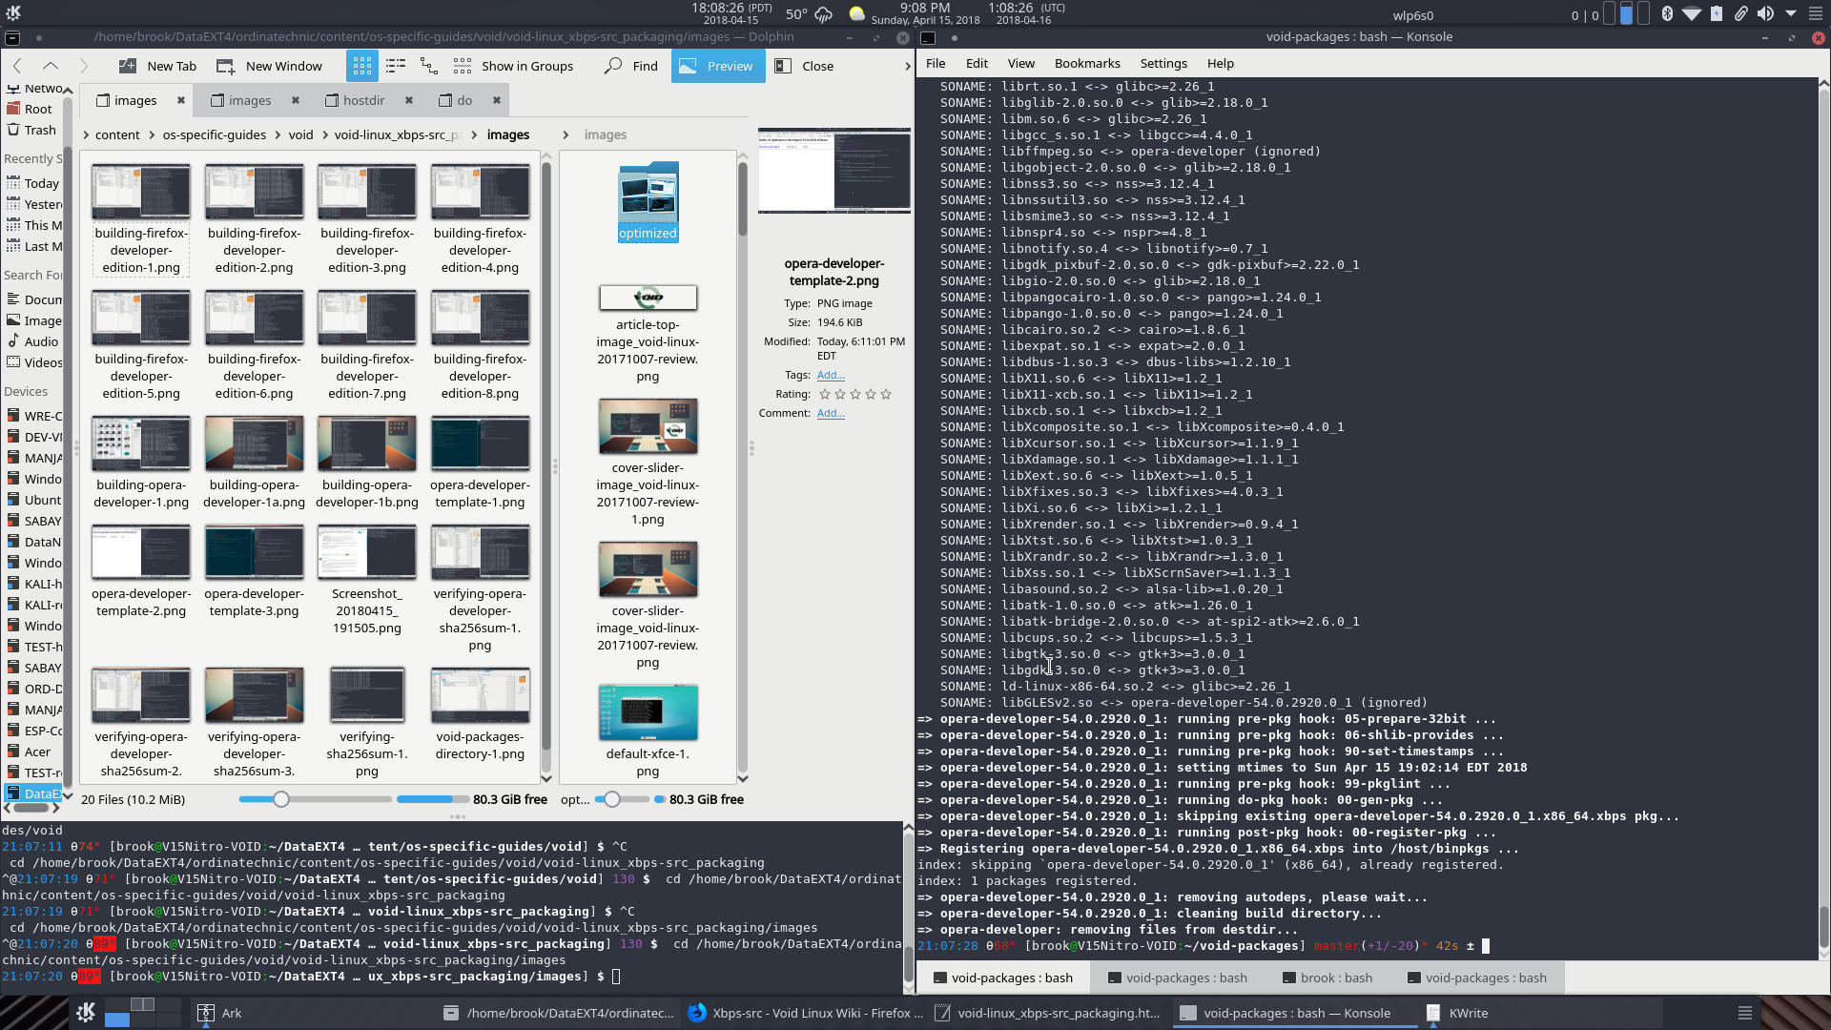
Task: Expand chevron before 'void-linux_xbps-src_p' breadcrumb
Action: (x=323, y=134)
